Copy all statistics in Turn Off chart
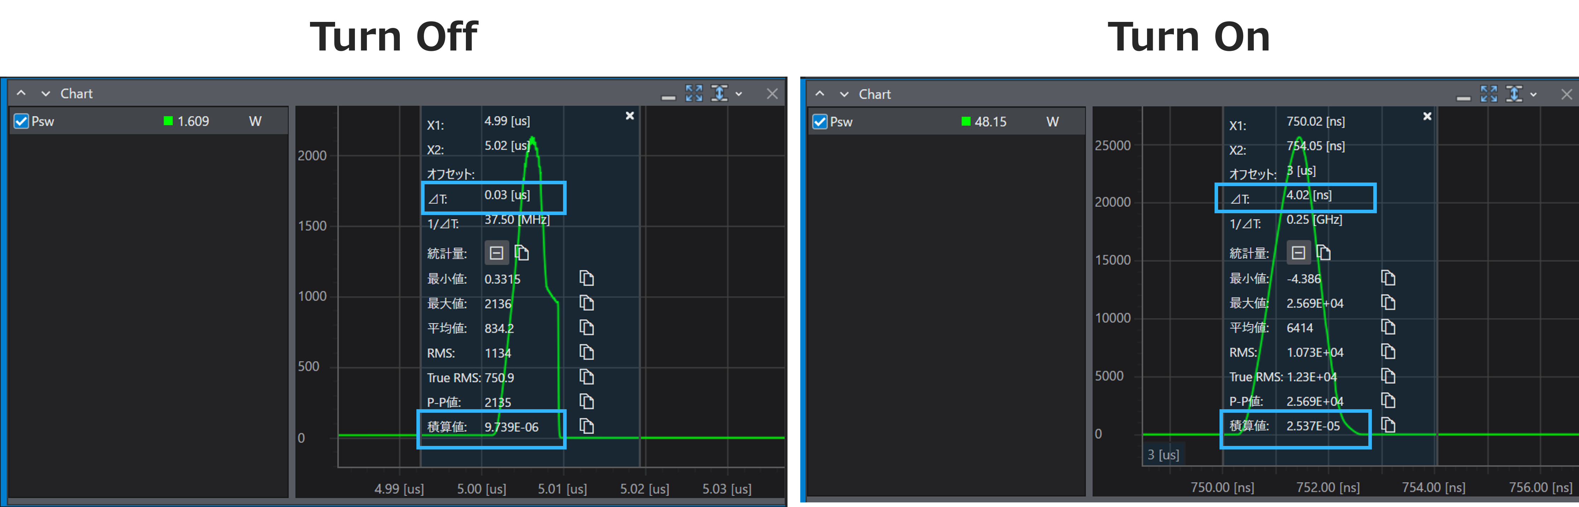 click(522, 253)
